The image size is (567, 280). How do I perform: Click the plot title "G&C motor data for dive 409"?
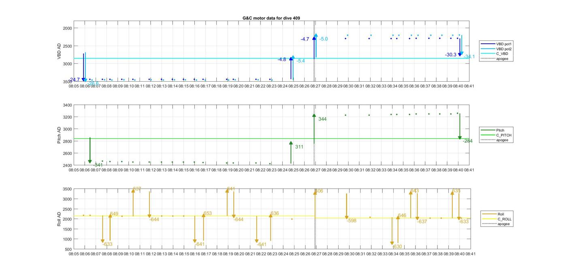click(x=271, y=18)
